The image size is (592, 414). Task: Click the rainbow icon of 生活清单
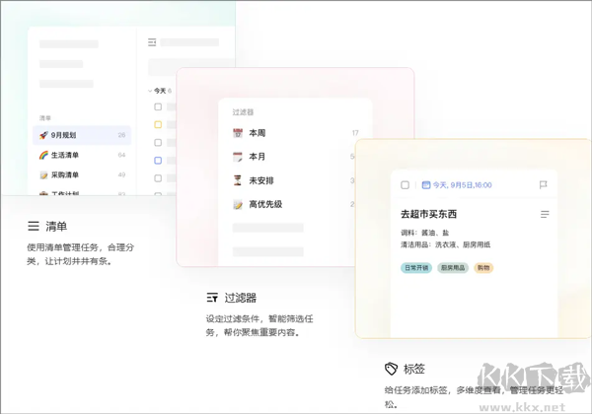[43, 155]
